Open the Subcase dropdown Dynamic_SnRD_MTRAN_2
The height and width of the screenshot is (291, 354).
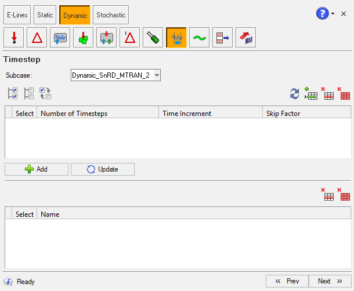[115, 75]
